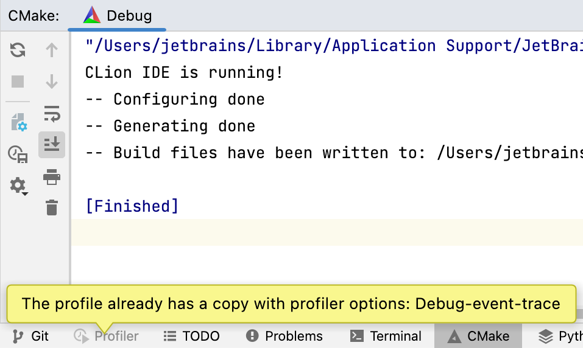The image size is (583, 348).
Task: Open the Problems tool window
Action: tap(284, 336)
